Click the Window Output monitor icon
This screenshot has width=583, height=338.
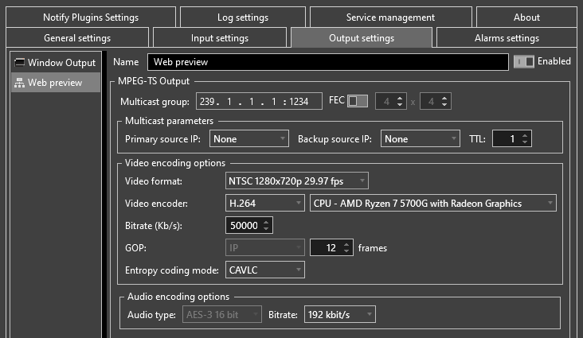(x=19, y=62)
